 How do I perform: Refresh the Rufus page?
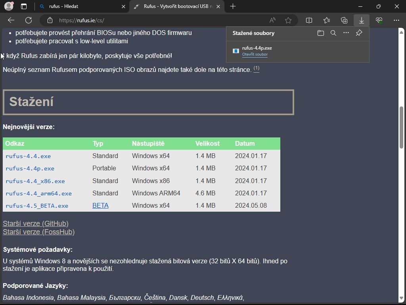pyautogui.click(x=29, y=20)
